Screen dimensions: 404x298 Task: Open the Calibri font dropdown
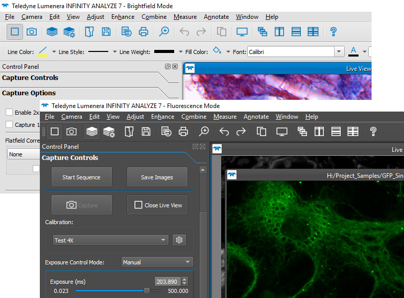(339, 51)
